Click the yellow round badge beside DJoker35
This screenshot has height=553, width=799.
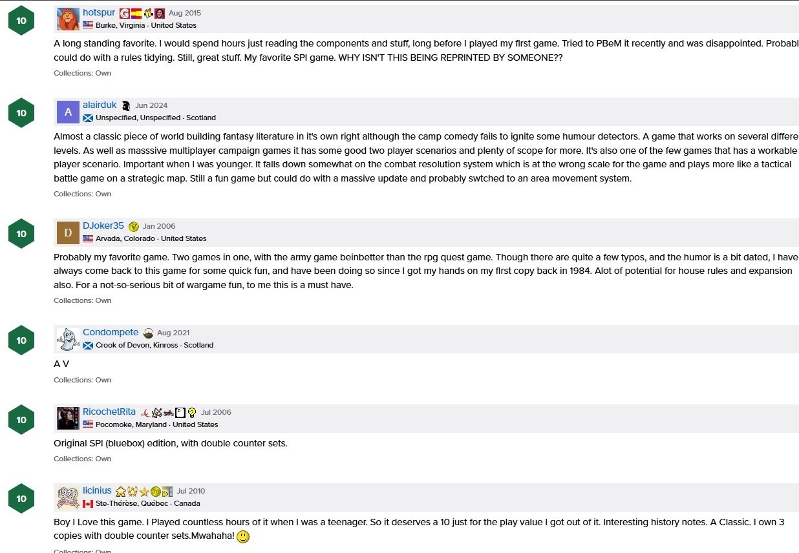click(134, 226)
